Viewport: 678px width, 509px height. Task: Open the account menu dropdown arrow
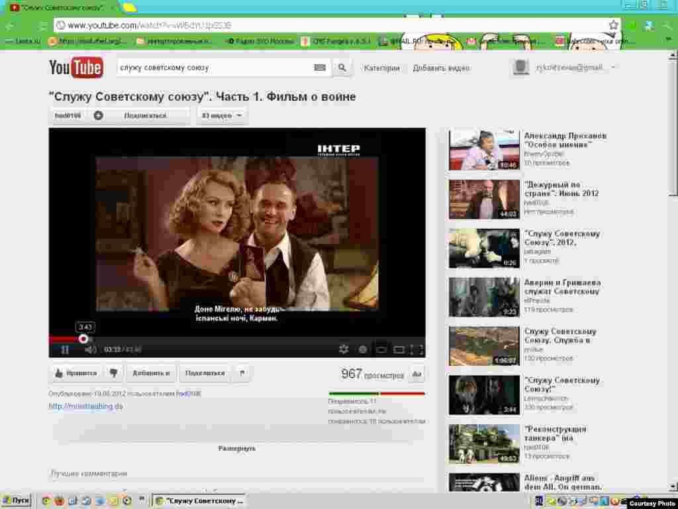[613, 68]
